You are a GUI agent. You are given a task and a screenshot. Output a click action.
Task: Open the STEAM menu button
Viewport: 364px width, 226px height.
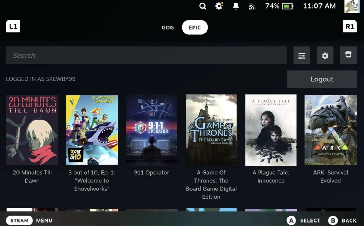tap(19, 220)
